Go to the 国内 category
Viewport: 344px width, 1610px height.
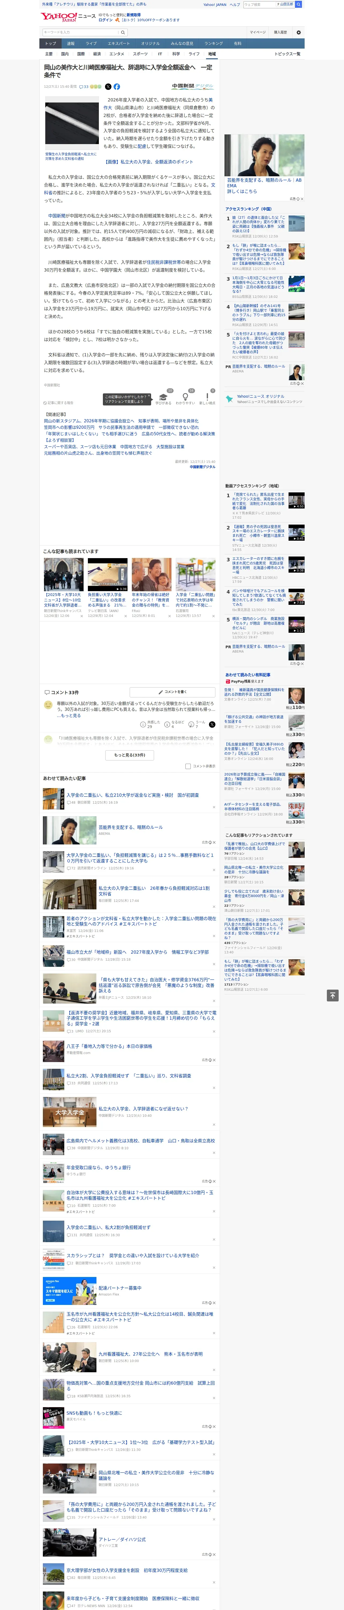coord(65,54)
